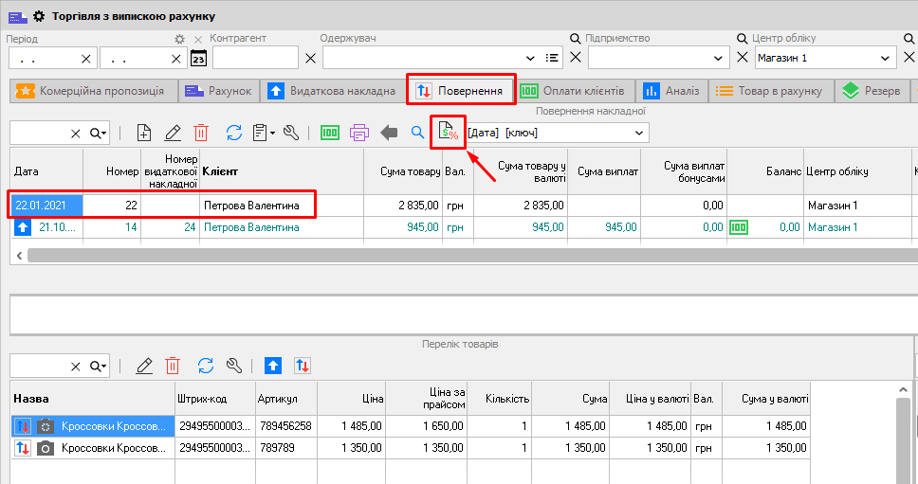
Task: Refresh the returns invoice list
Action: tap(233, 133)
